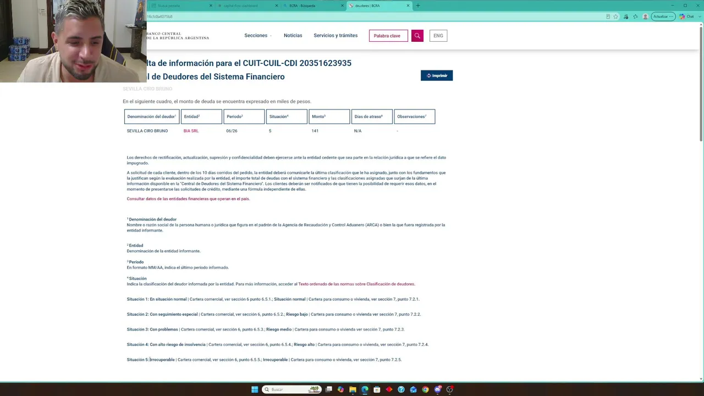The image size is (704, 396).
Task: Click the Imprimir print button
Action: (437, 75)
